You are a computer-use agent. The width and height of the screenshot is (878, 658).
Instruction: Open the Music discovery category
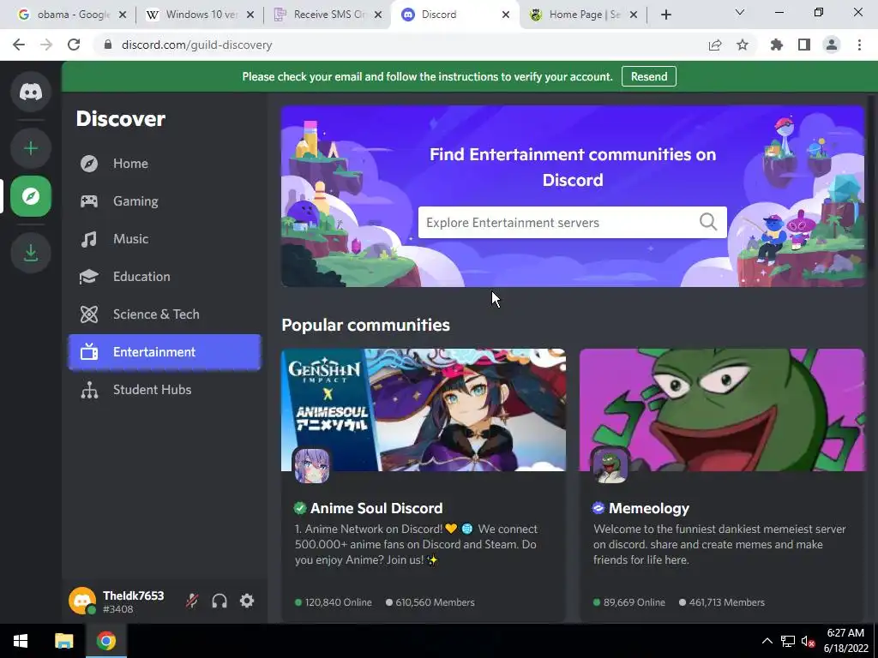[x=165, y=239]
